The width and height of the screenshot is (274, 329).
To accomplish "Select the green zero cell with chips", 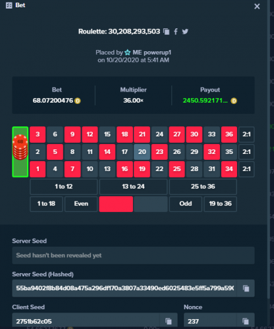I will pyautogui.click(x=20, y=152).
